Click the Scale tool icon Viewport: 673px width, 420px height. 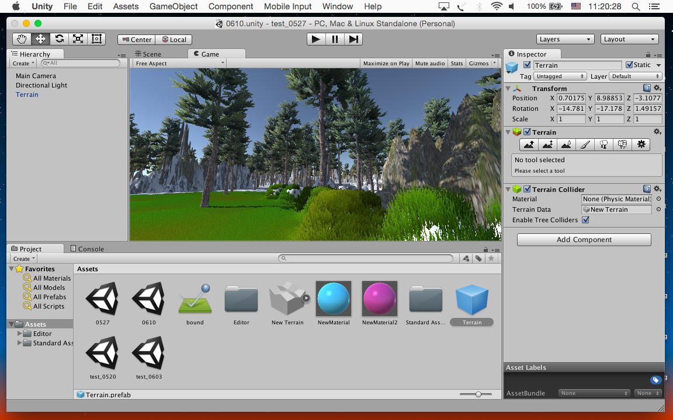(78, 39)
